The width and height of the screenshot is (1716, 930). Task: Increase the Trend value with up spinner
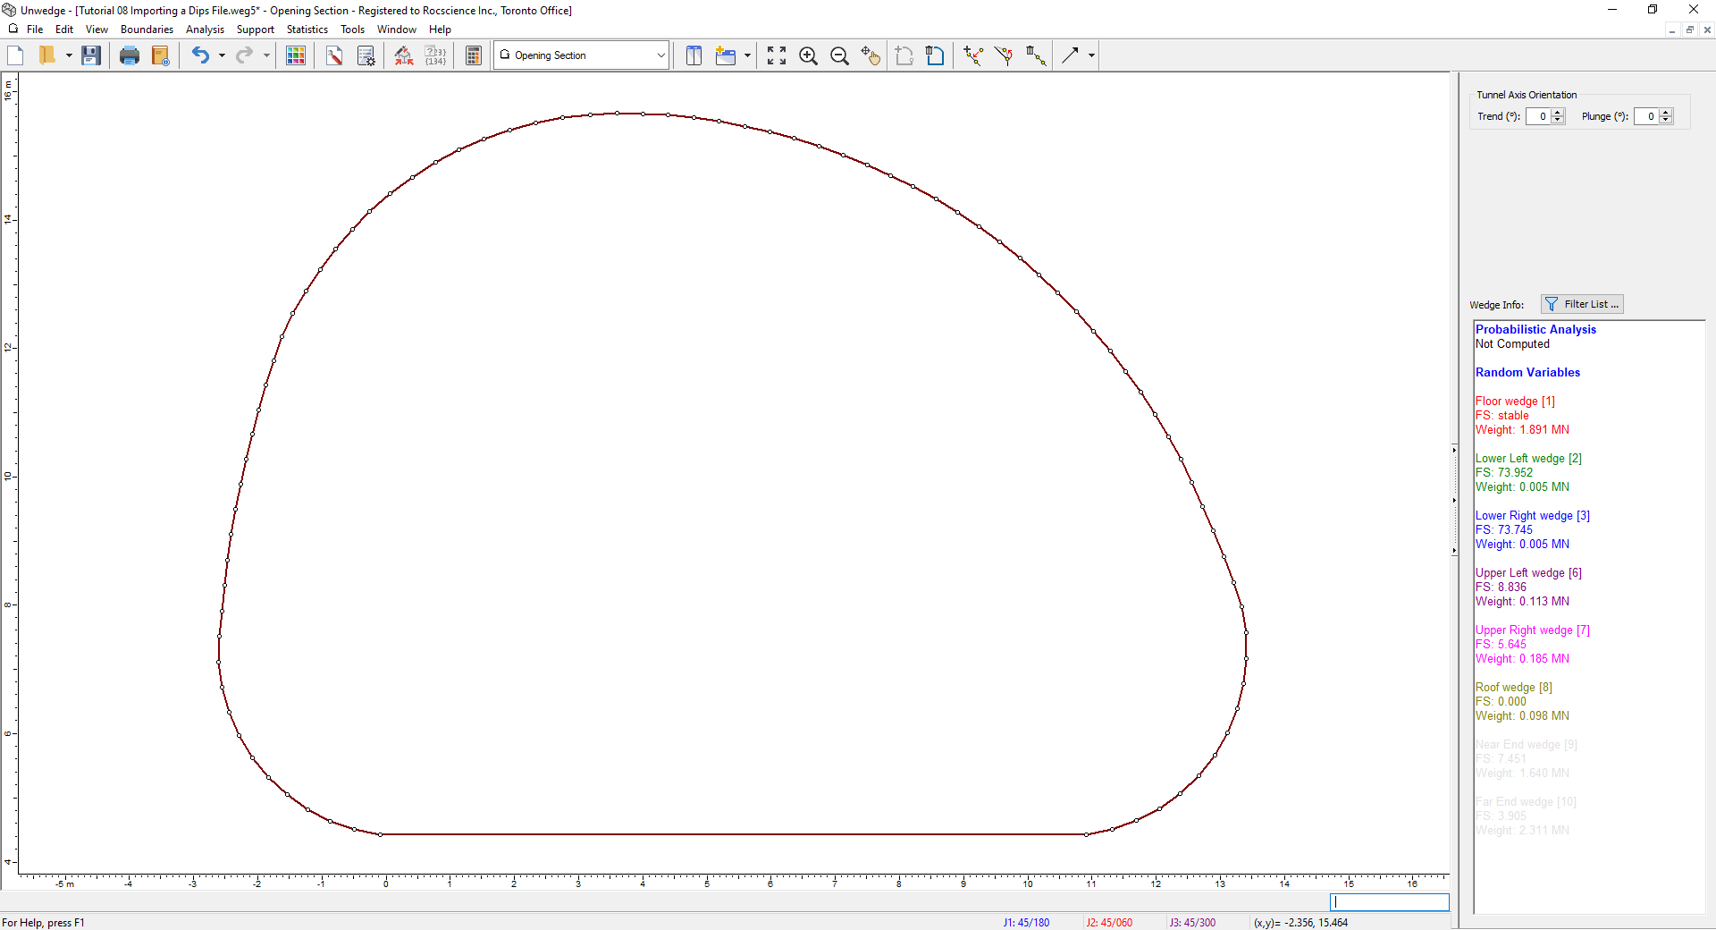click(1559, 113)
